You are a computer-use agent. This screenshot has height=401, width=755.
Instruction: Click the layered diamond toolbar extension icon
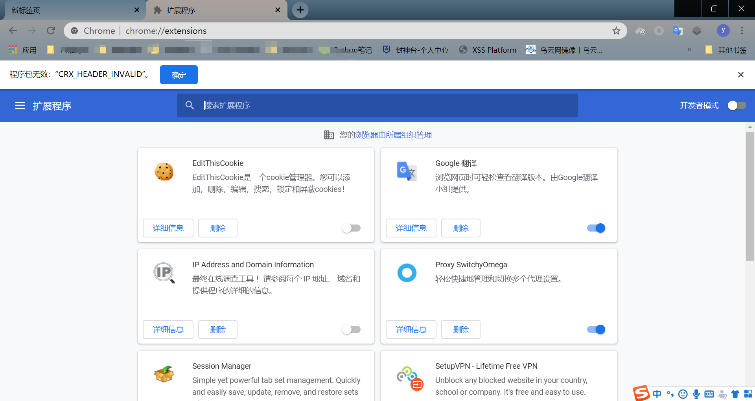pos(696,31)
